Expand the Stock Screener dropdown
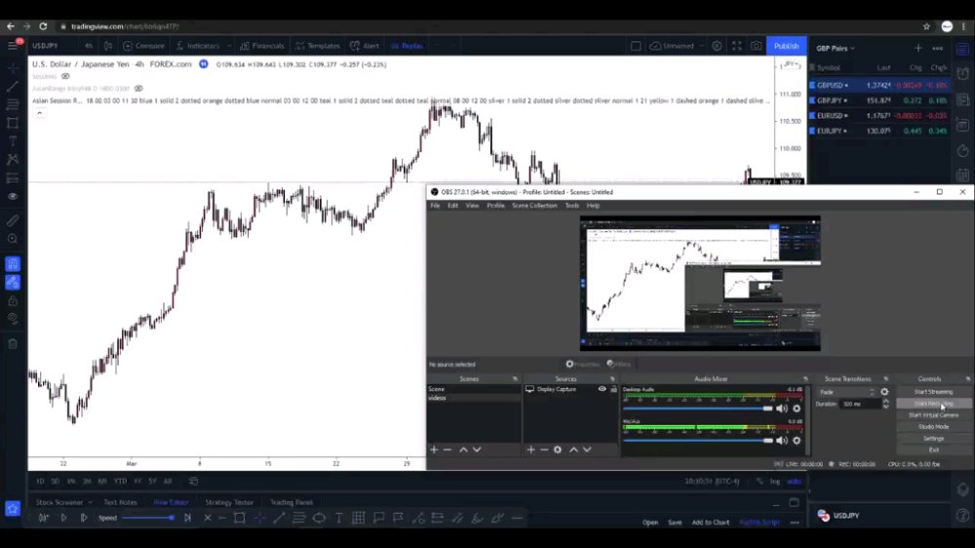Viewport: 975px width, 548px height. coord(90,502)
